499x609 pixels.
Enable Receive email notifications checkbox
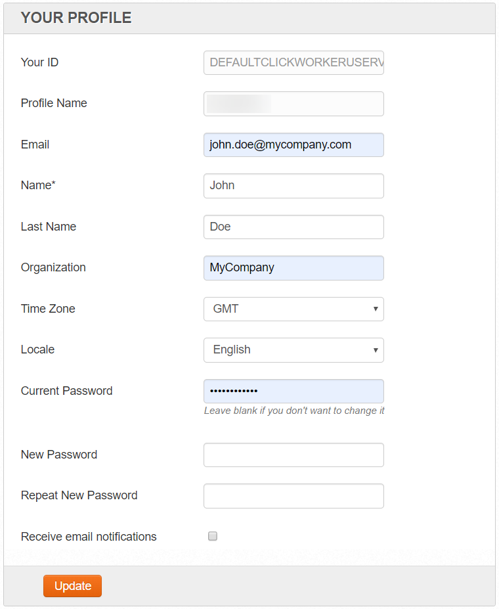coord(213,536)
